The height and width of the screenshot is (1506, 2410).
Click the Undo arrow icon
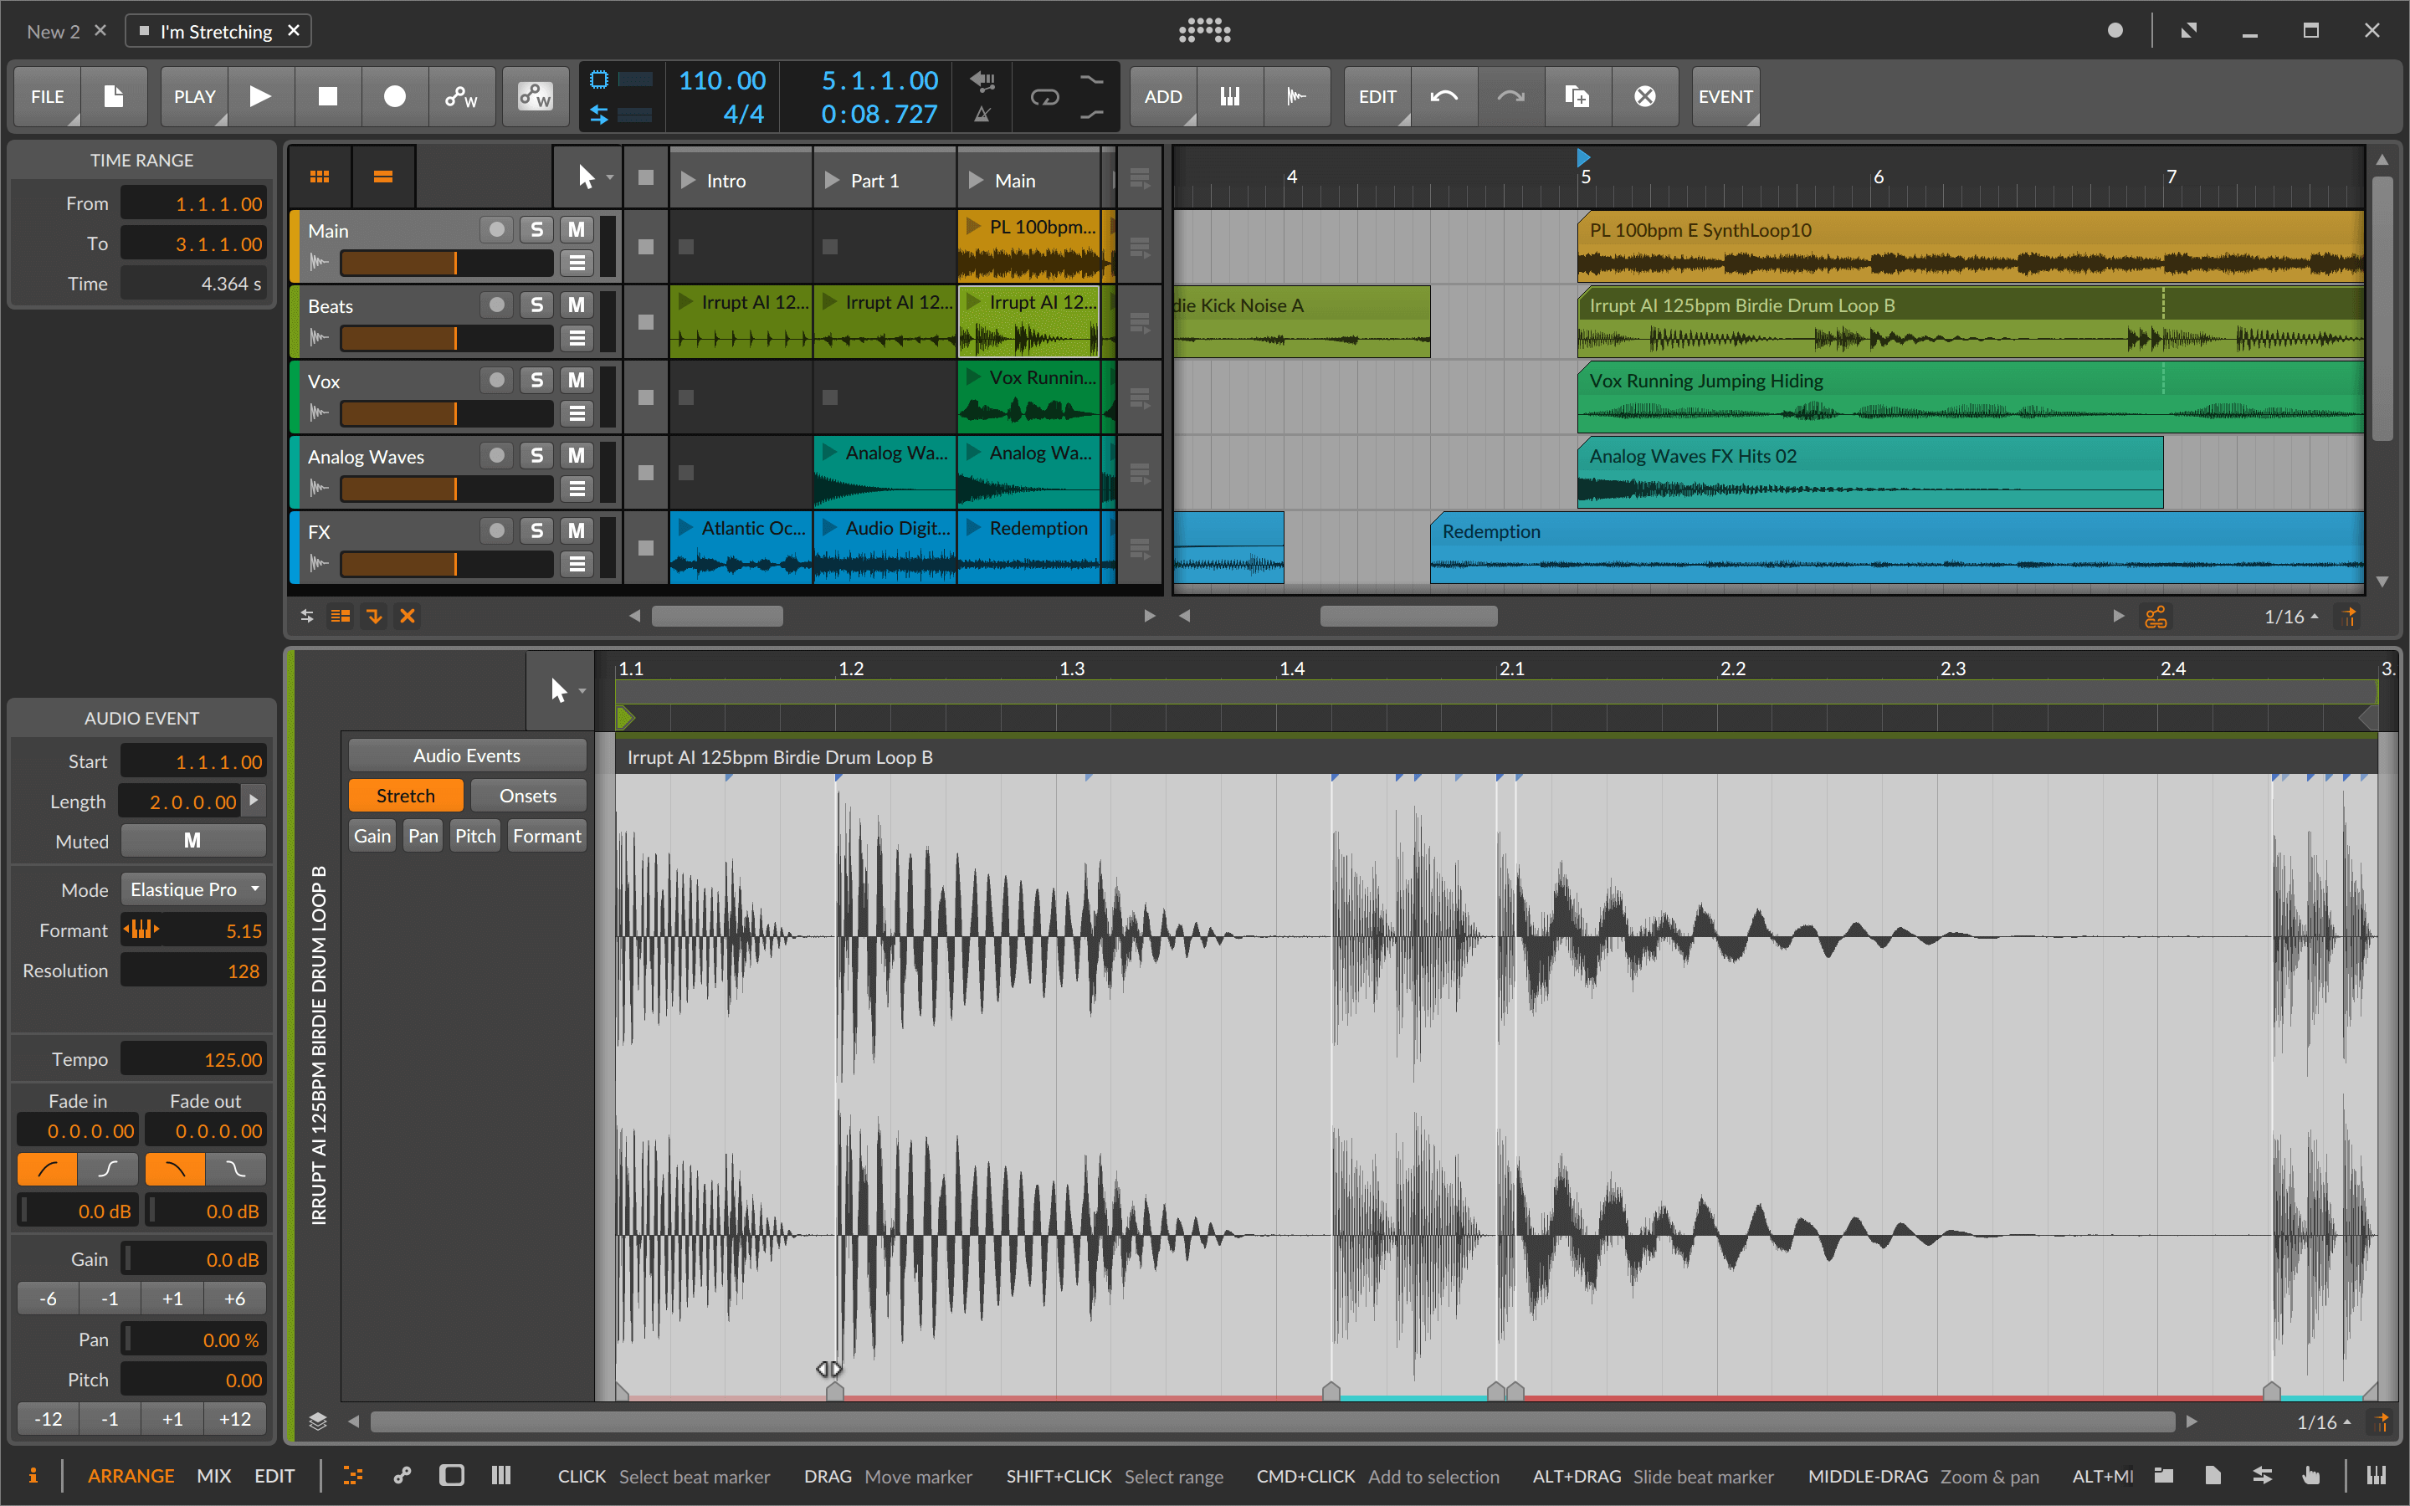(1444, 96)
